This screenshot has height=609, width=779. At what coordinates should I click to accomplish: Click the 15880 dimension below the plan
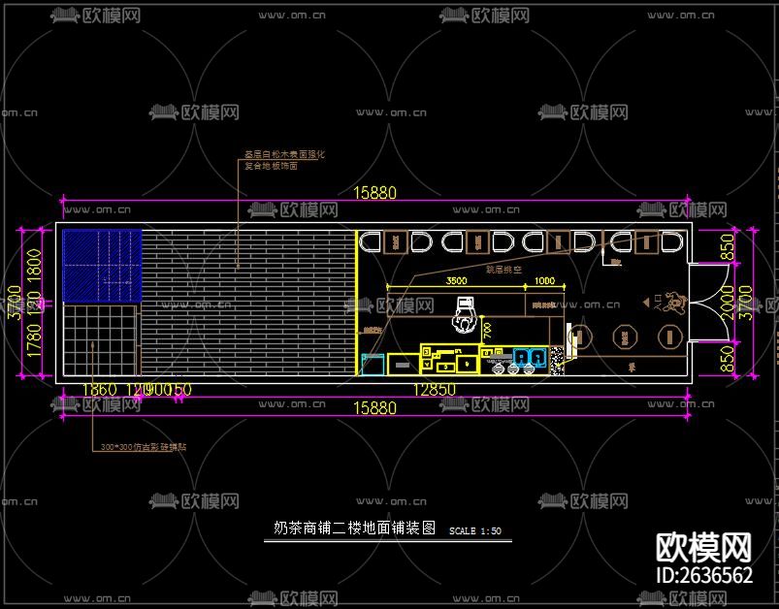pyautogui.click(x=374, y=408)
